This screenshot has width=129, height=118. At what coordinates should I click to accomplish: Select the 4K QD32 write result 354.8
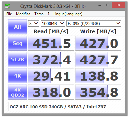(98, 92)
